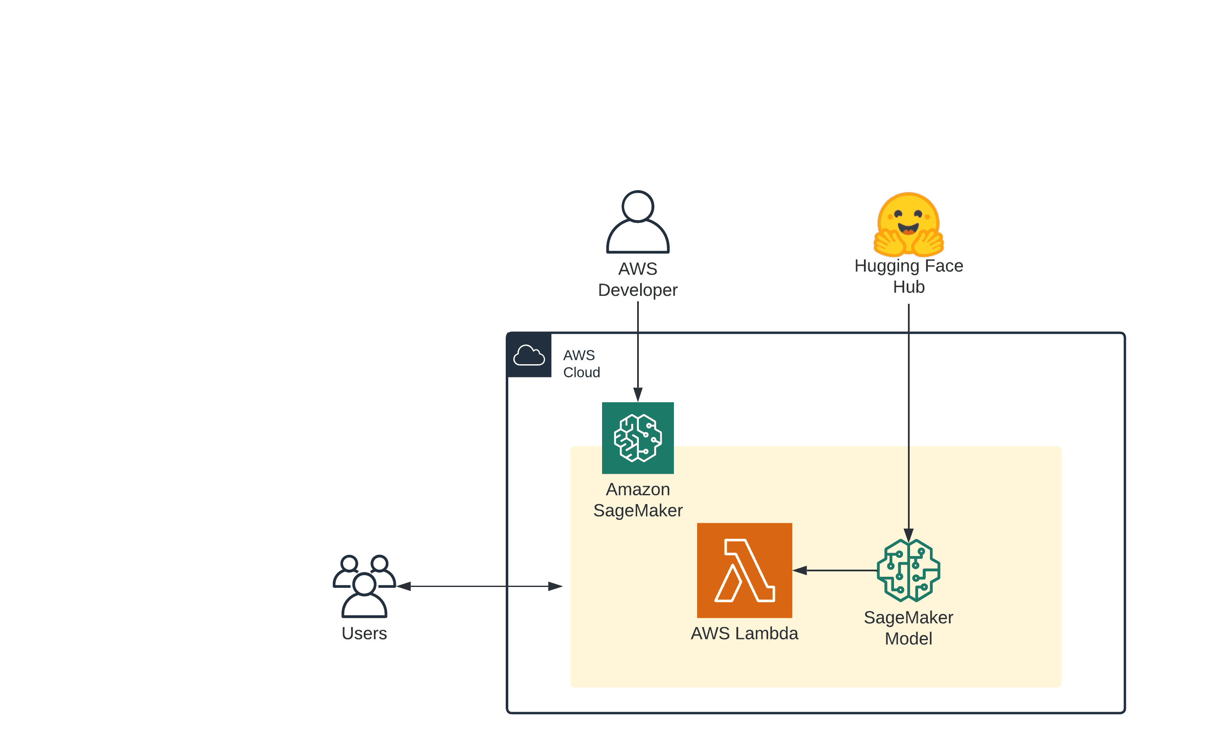This screenshot has width=1213, height=745.
Task: Select the green Amazon SageMaker icon
Action: point(637,437)
